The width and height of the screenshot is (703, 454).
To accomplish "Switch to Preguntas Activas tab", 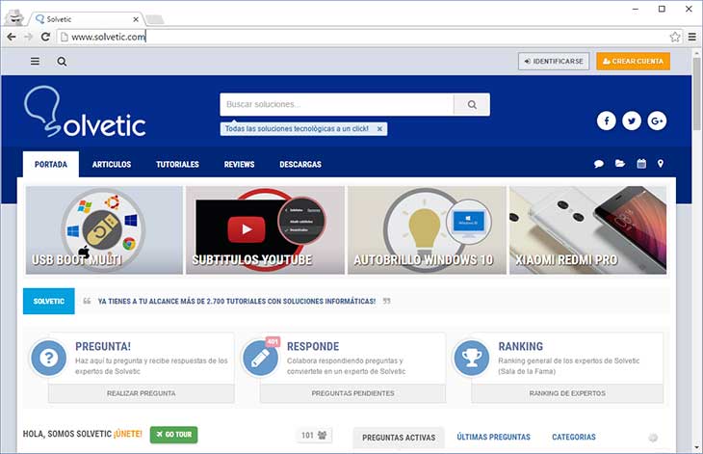I will (399, 438).
